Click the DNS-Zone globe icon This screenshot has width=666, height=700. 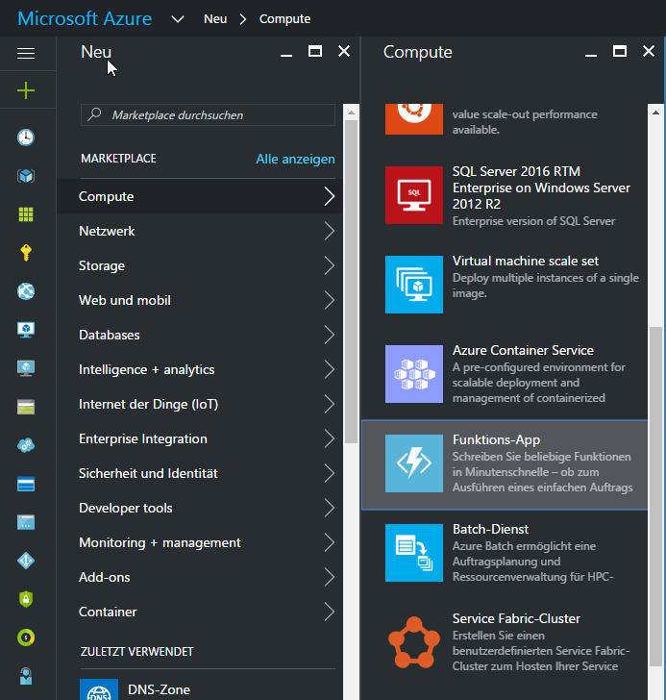[x=99, y=689]
